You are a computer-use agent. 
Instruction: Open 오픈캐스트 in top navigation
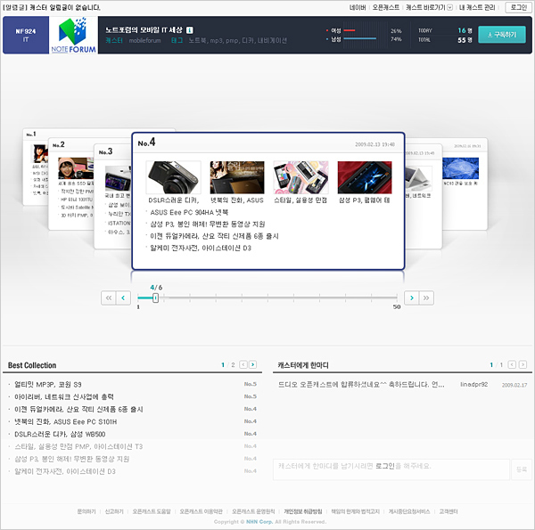[x=386, y=7]
